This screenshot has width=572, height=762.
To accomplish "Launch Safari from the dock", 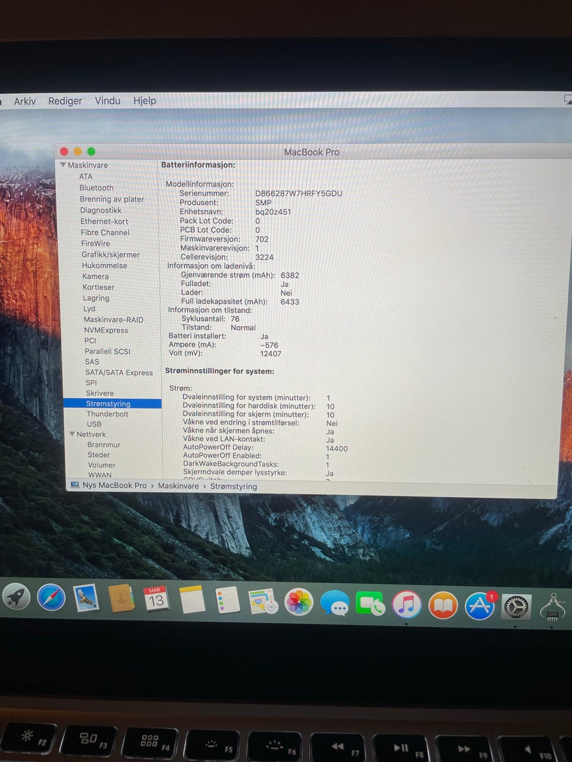I will (x=51, y=597).
